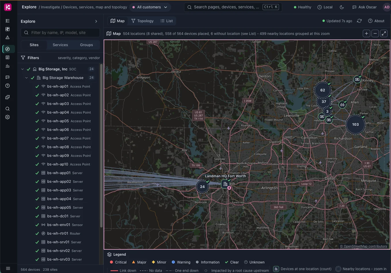Select the Explore compass icon in the left rail
This screenshot has width=391, height=273.
pyautogui.click(x=7, y=49)
